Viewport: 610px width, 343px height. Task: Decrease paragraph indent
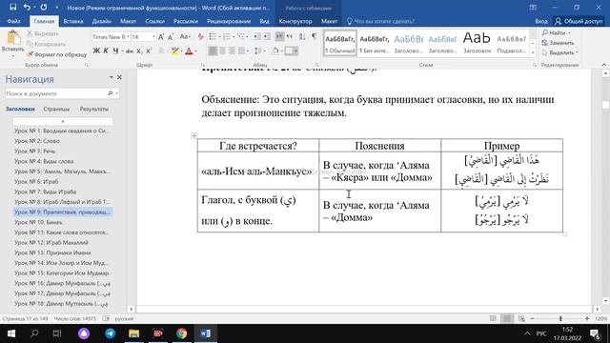(x=256, y=36)
